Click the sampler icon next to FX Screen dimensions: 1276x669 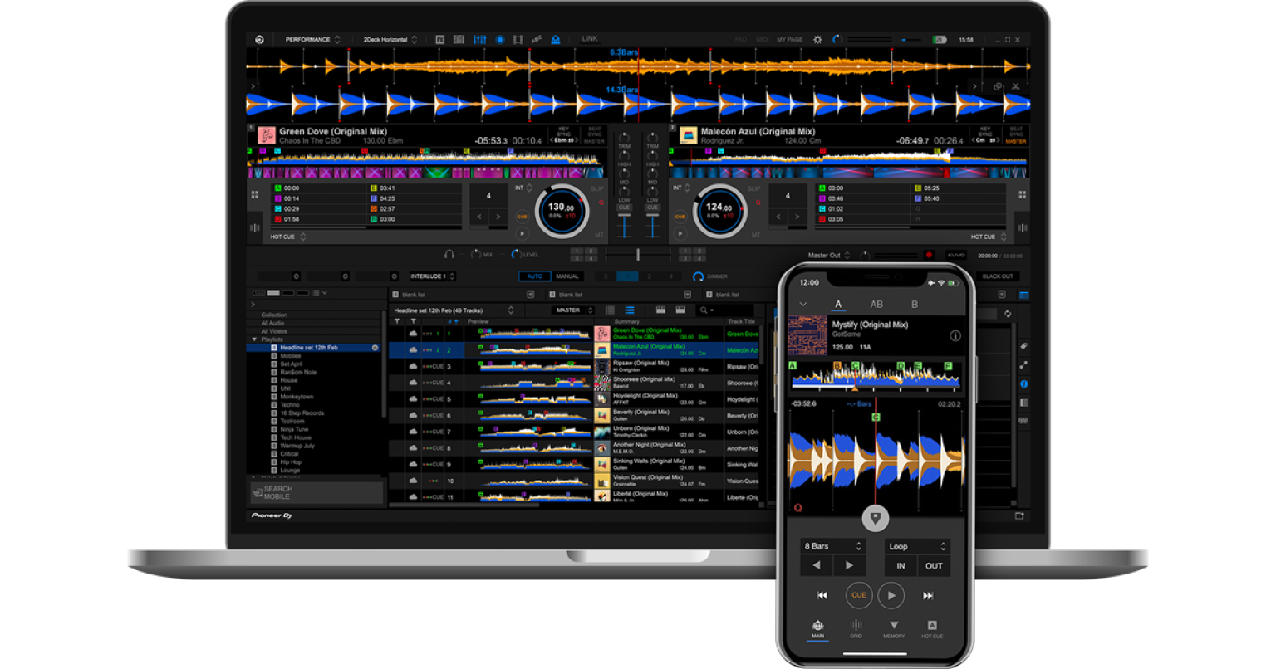(459, 38)
